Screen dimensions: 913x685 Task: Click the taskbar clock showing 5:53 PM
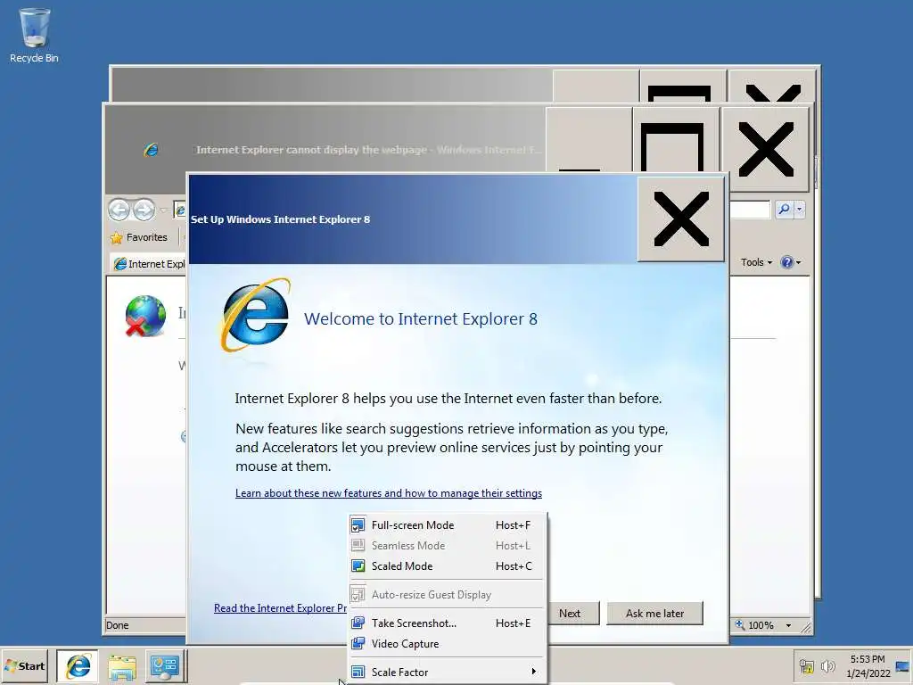point(868,666)
